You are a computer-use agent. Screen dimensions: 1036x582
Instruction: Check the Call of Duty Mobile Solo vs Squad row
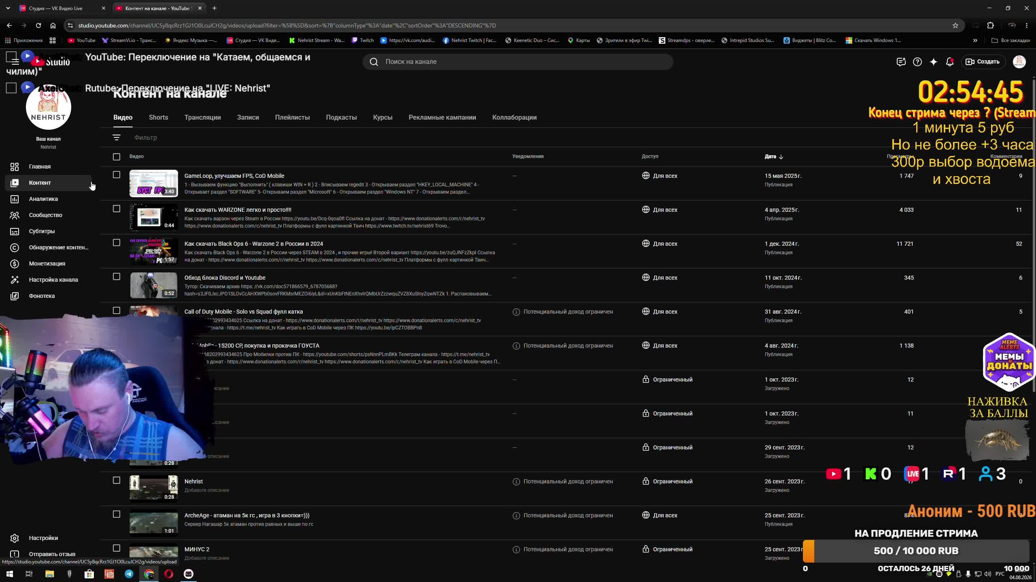(x=117, y=311)
